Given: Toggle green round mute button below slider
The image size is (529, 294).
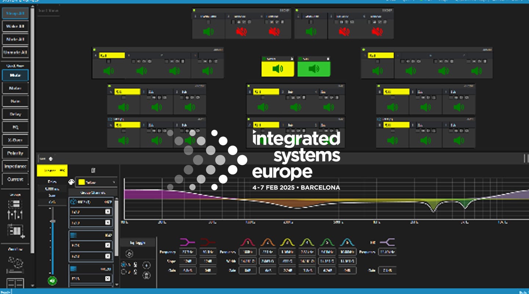Looking at the screenshot, I should click(x=53, y=281).
